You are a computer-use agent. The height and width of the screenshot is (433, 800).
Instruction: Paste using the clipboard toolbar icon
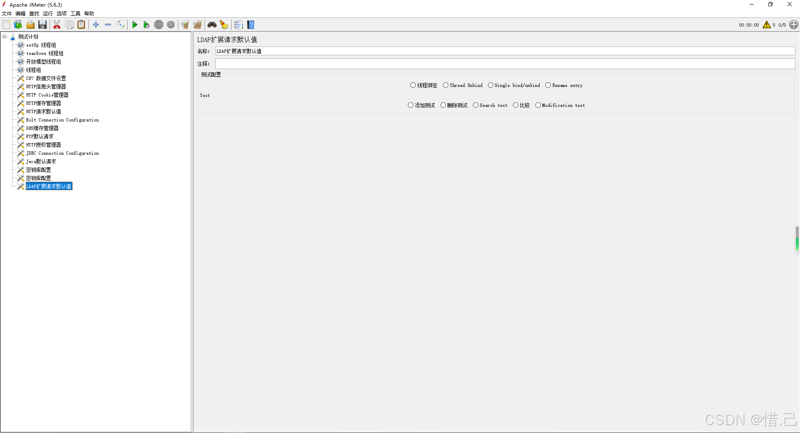point(82,25)
